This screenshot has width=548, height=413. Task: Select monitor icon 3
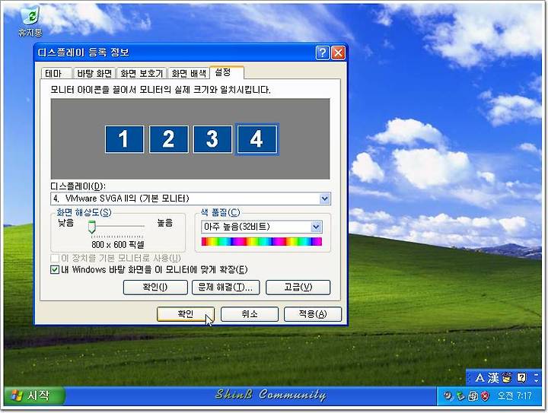[x=213, y=139]
